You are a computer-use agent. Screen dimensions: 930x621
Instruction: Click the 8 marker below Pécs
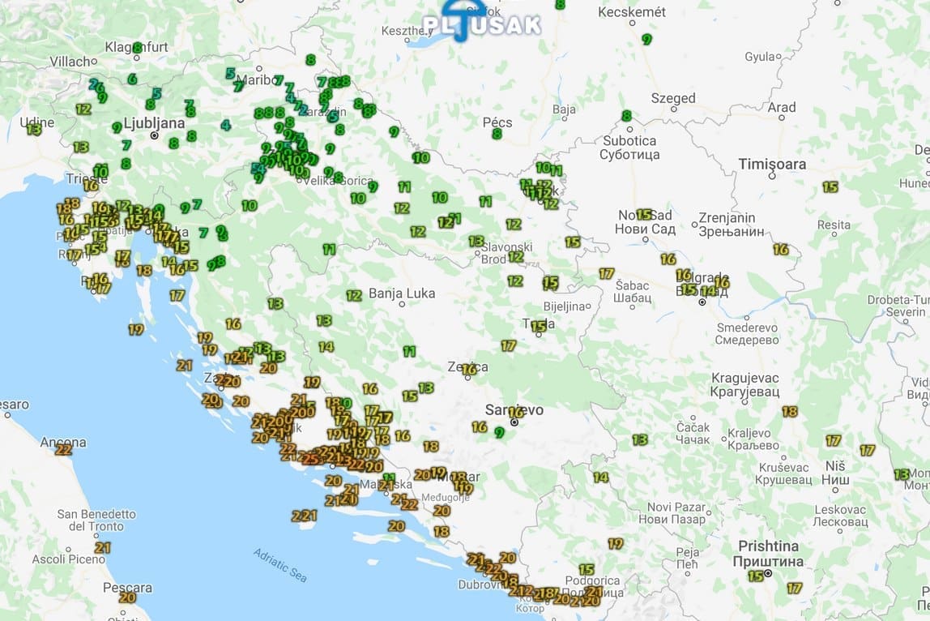(x=498, y=135)
